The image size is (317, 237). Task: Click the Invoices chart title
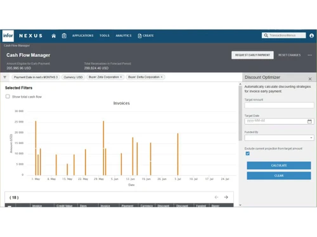click(122, 103)
